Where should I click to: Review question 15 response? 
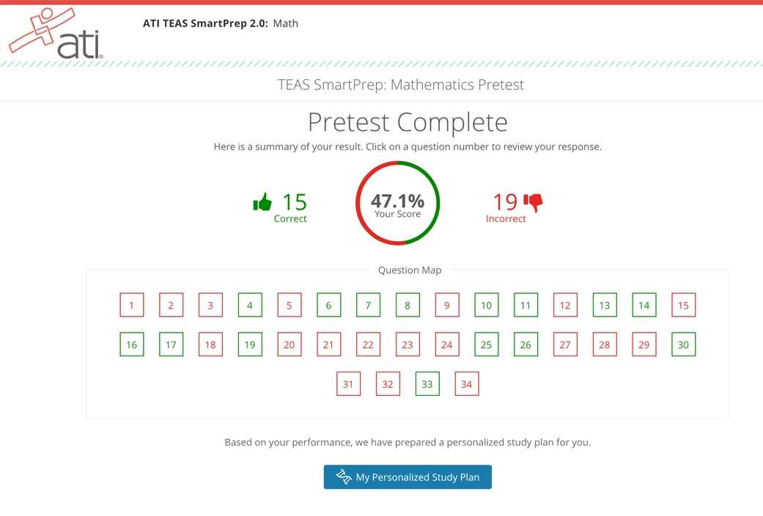[683, 305]
